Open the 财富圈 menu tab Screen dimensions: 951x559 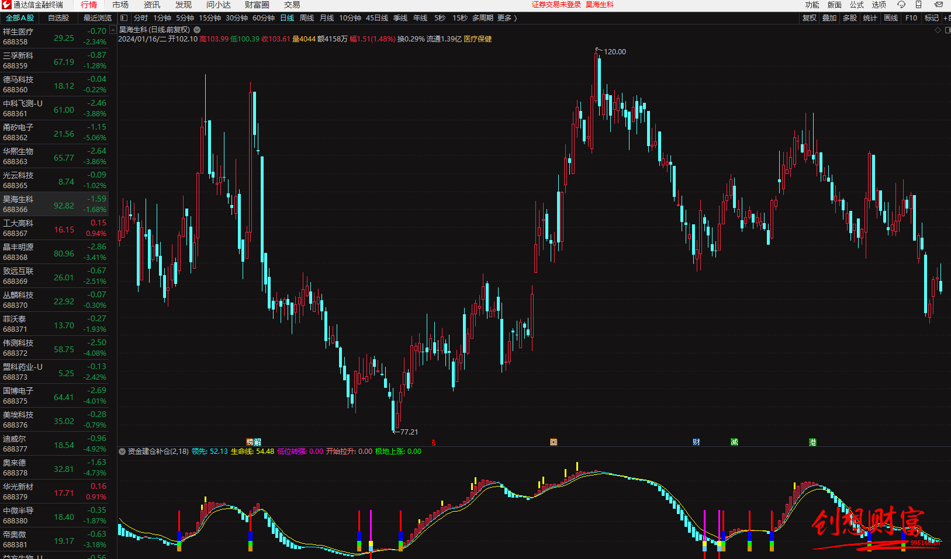pyautogui.click(x=257, y=5)
